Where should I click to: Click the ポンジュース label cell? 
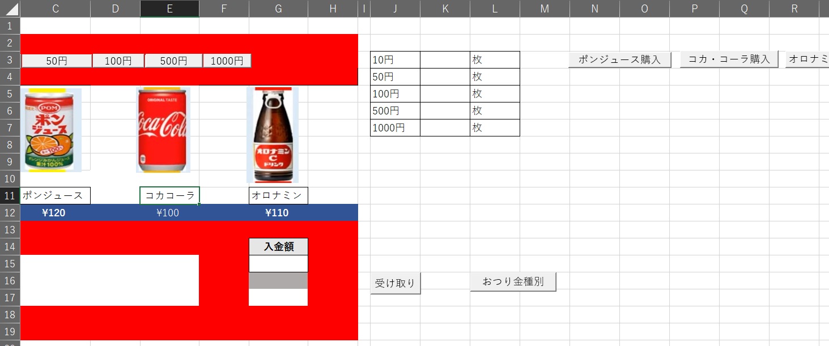pos(55,196)
